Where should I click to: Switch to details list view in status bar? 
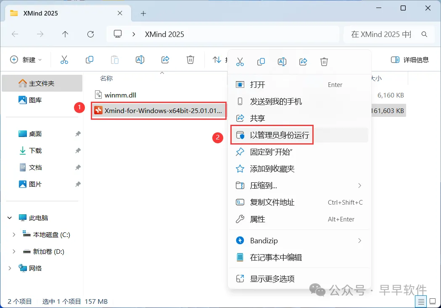pyautogui.click(x=421, y=302)
